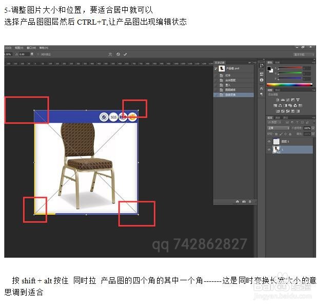Viewport: 331px width, 308px height.
Task: Hide the product image layer named 1
Action: (x=269, y=149)
